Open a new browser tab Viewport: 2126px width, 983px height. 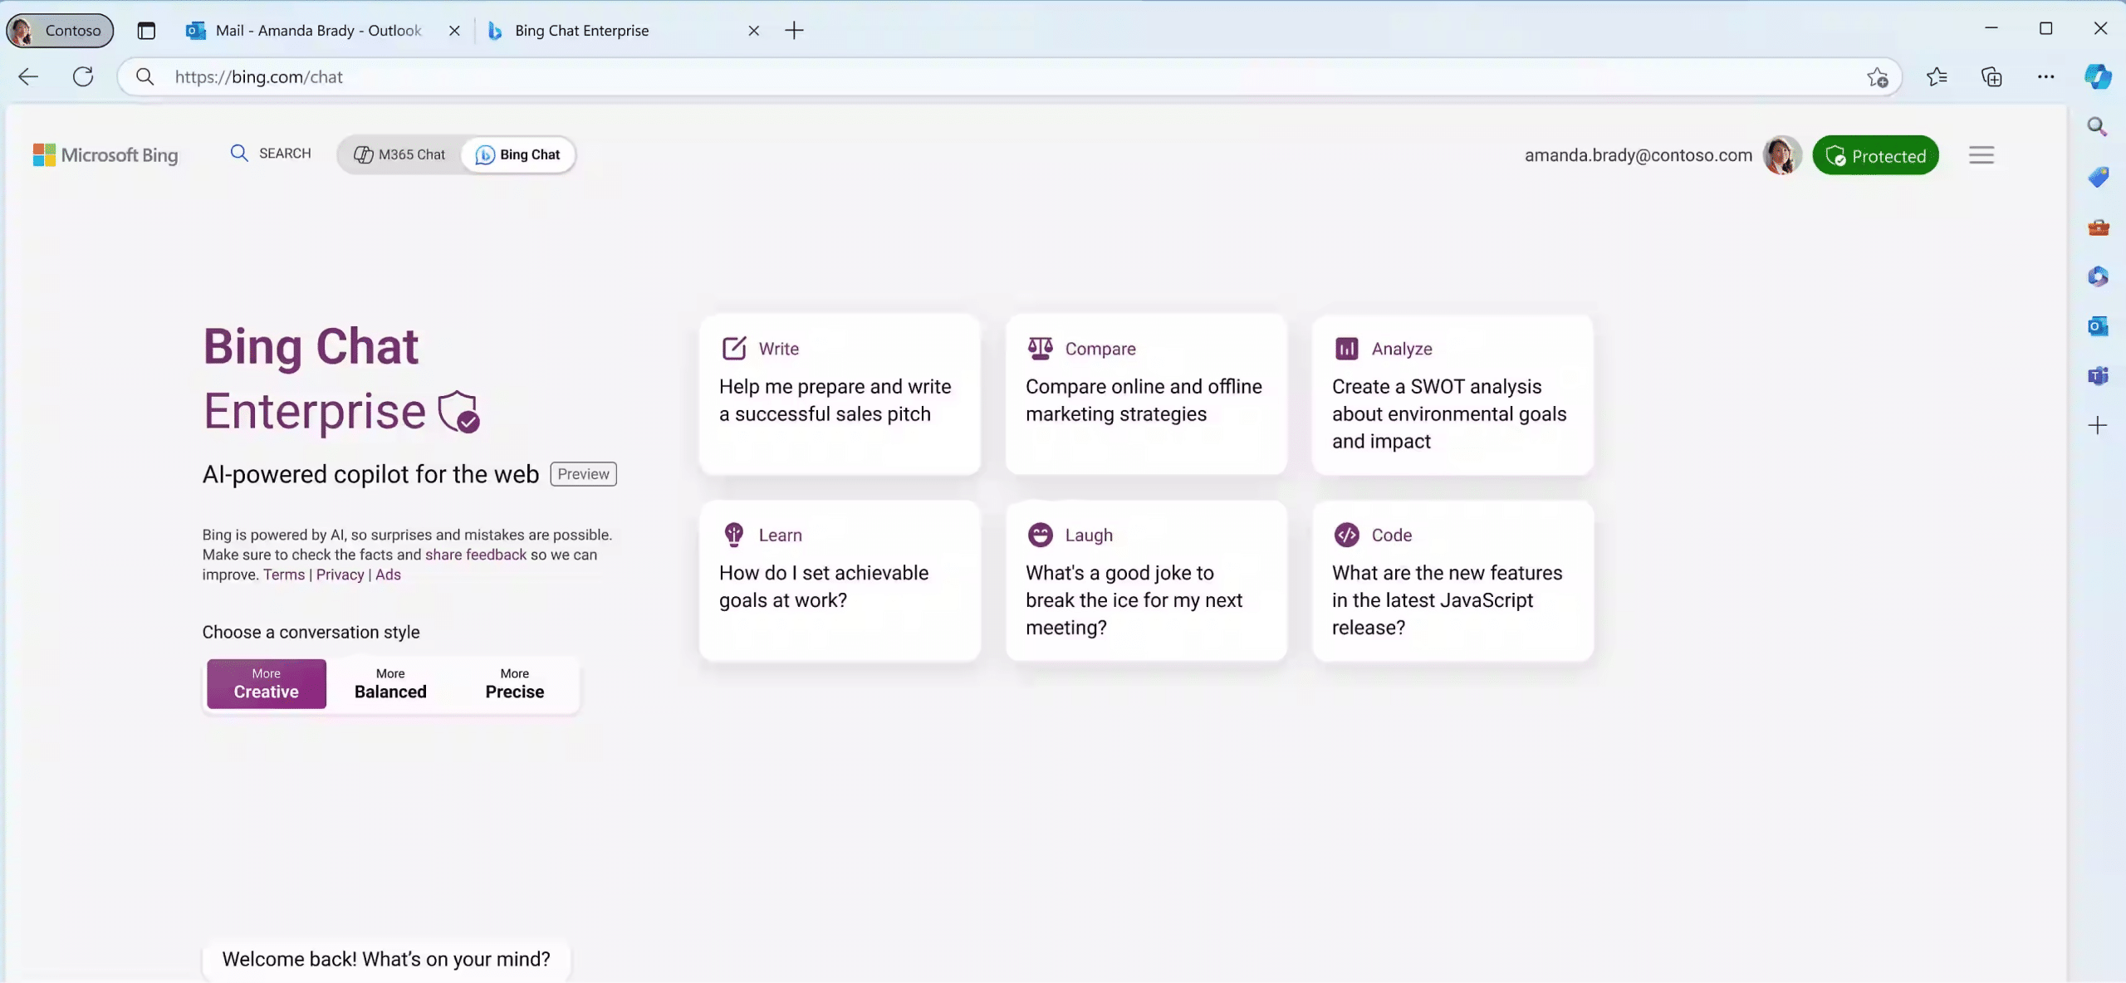tap(794, 31)
